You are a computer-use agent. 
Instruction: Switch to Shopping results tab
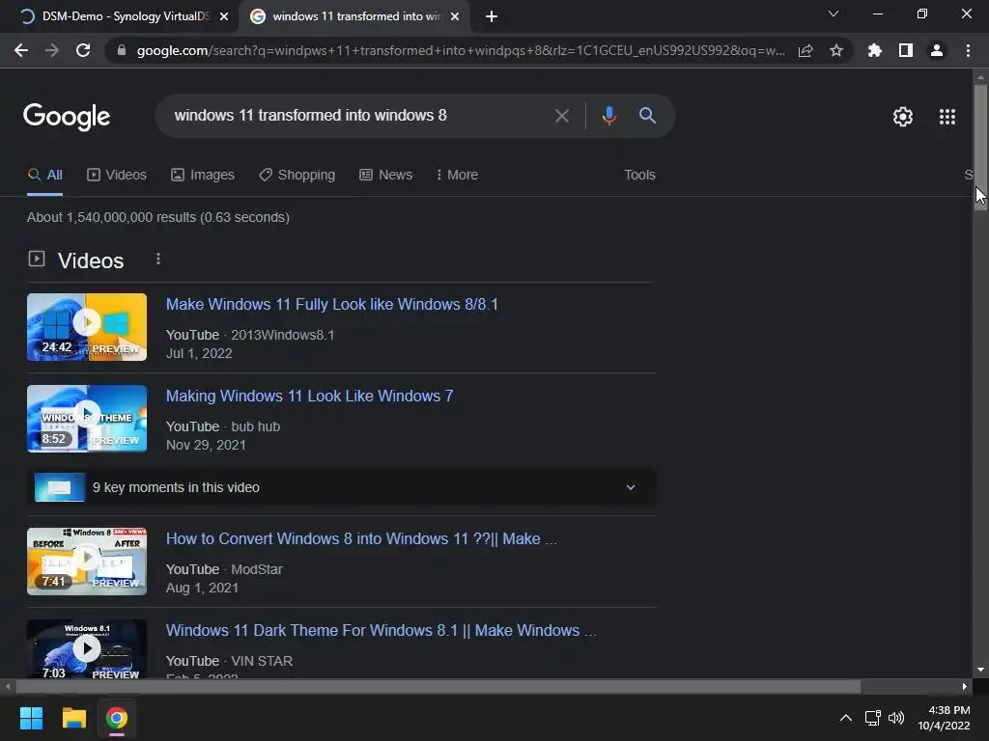[297, 175]
